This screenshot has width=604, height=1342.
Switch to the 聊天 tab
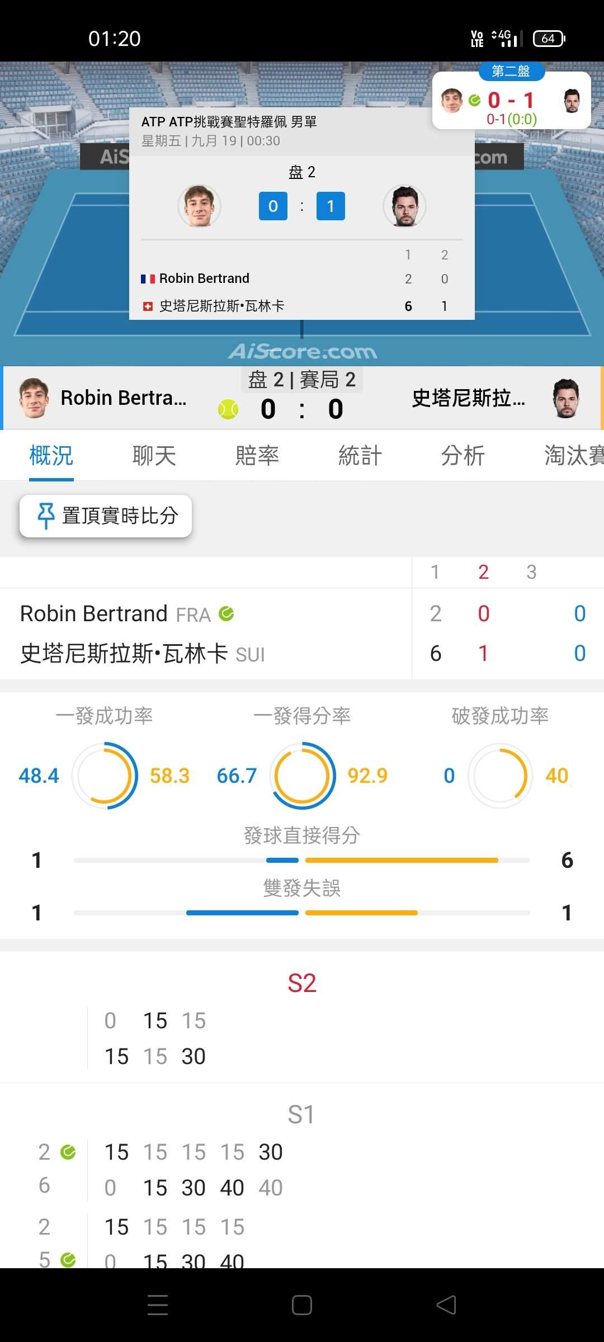(x=154, y=455)
